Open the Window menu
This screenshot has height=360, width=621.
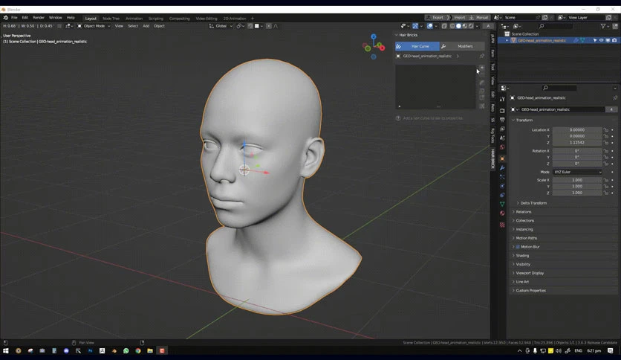(x=56, y=18)
